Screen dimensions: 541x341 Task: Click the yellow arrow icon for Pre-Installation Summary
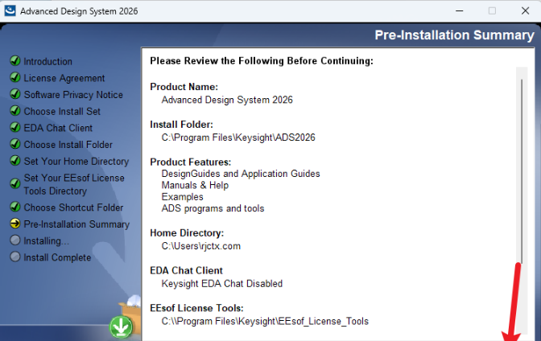[14, 224]
